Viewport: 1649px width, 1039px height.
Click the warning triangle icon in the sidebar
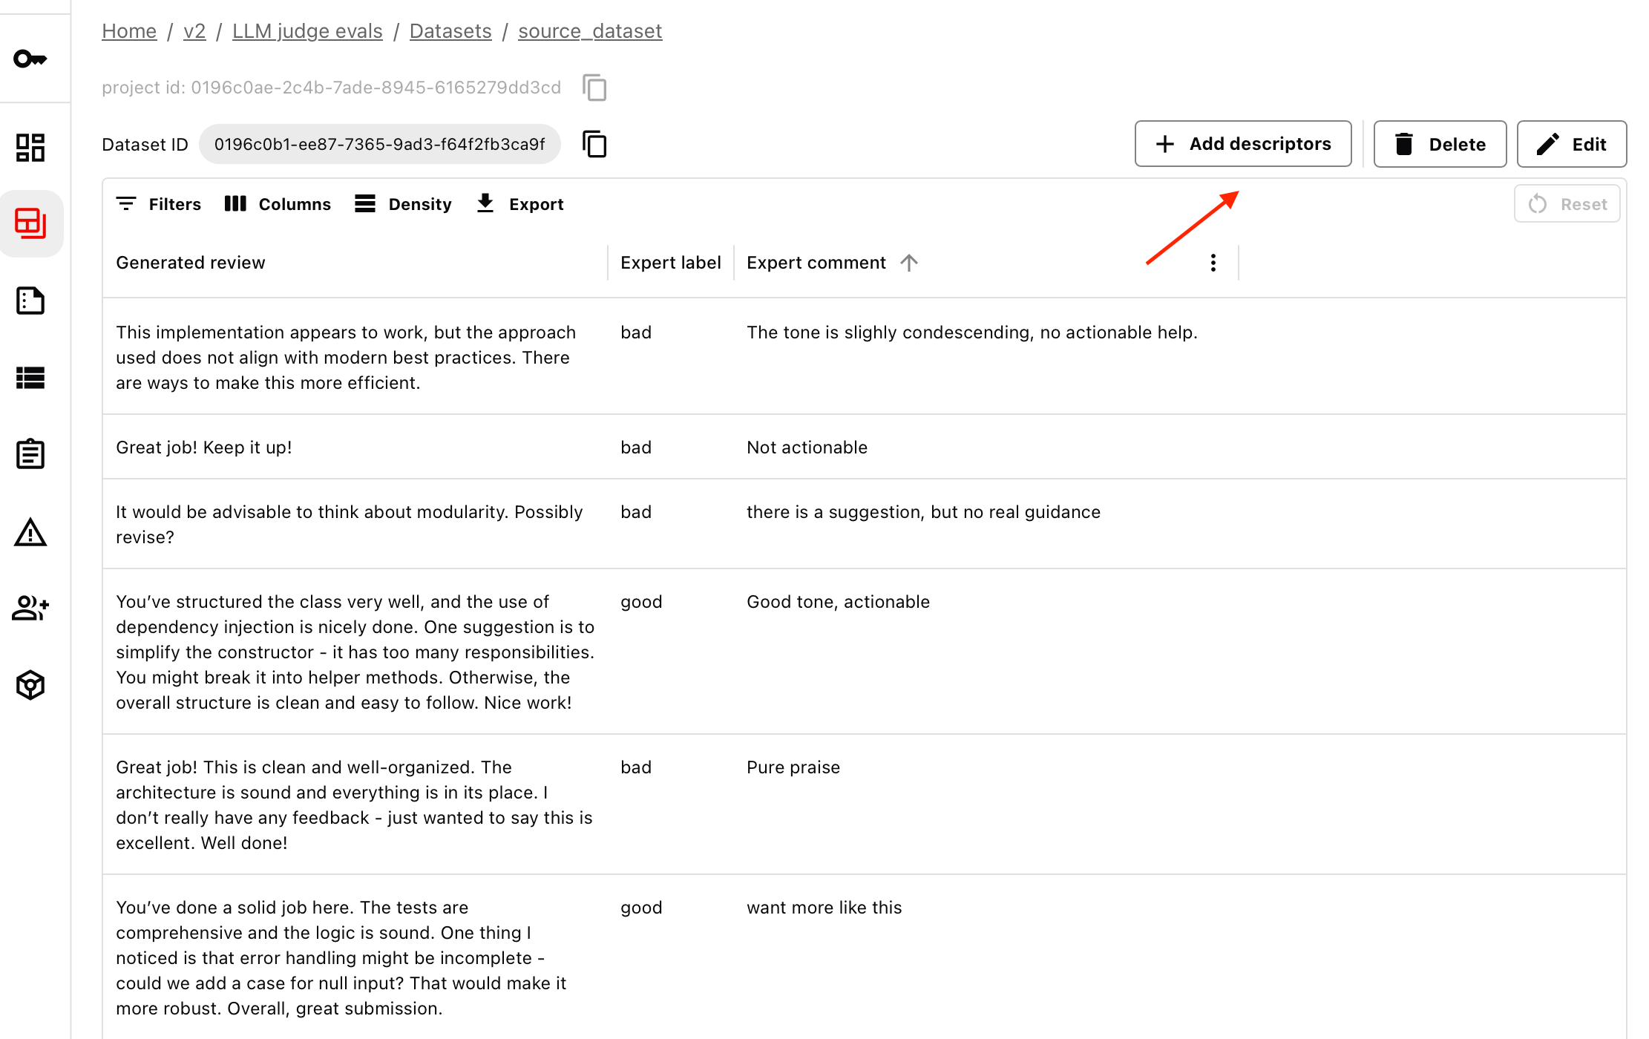tap(30, 533)
